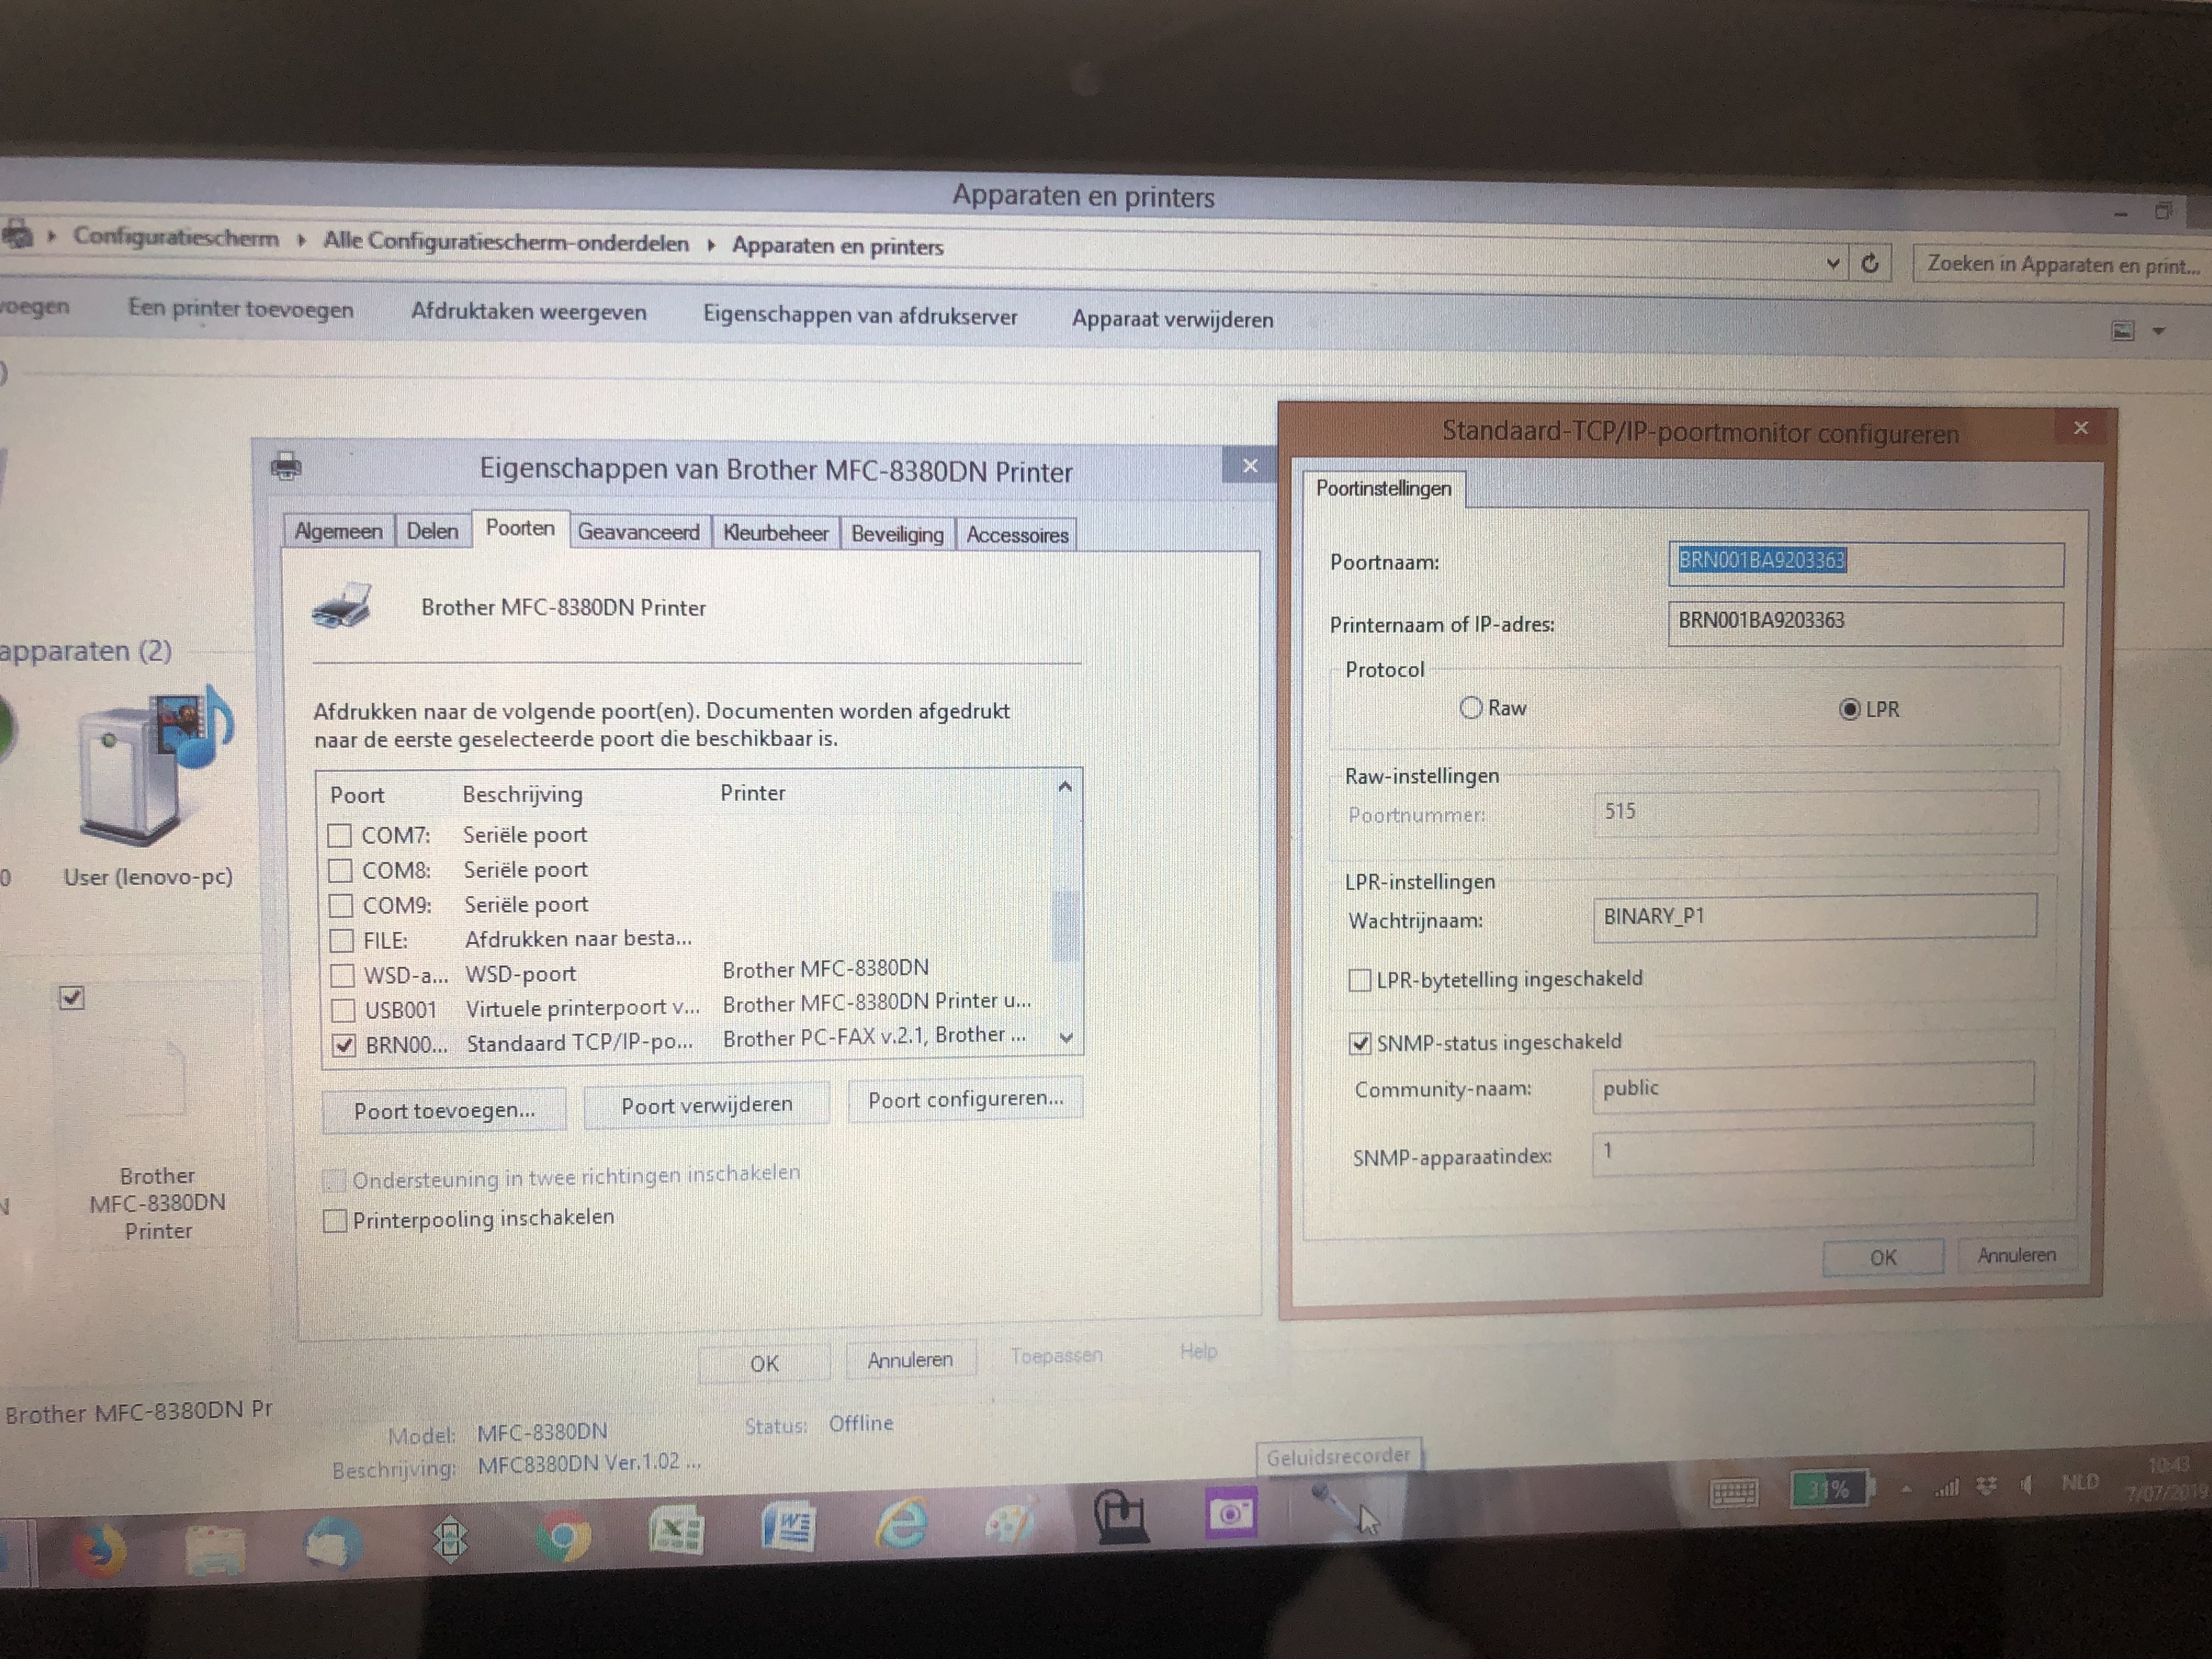Click OK in printer properties dialog

764,1363
